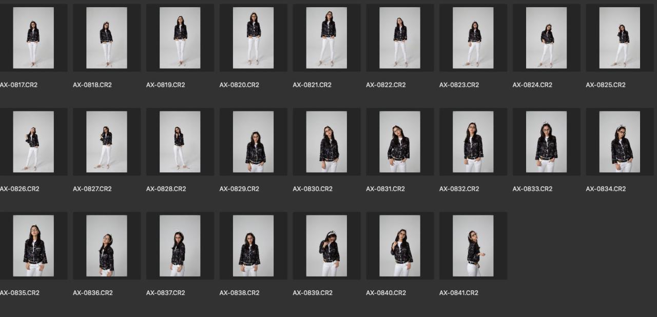The image size is (657, 317).
Task: Click the AX-0823.CR2 file name text
Action: tap(459, 85)
